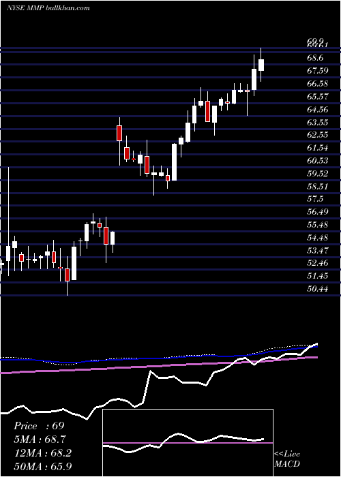Select the 64.56 price axis label
This screenshot has height=477, width=341.
(x=318, y=109)
